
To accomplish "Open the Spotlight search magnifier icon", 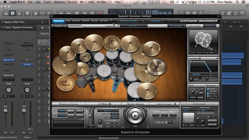I will (x=238, y=2).
